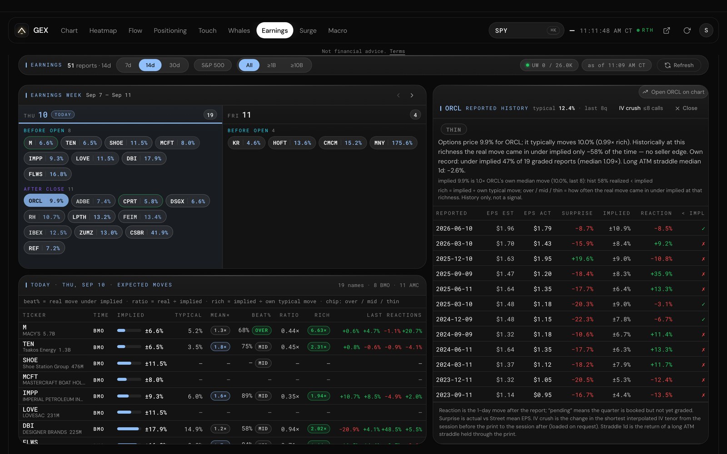The image size is (727, 454).
Task: Switch to the Chart tab
Action: [x=69, y=30]
